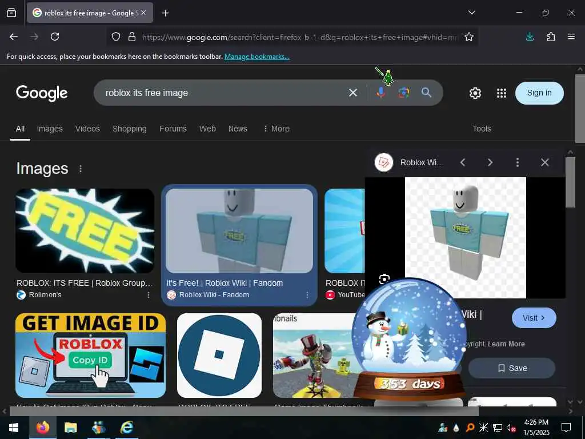Open the Windows Start menu

coord(14,428)
